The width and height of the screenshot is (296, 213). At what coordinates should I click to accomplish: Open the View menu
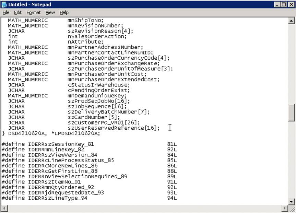[50, 13]
